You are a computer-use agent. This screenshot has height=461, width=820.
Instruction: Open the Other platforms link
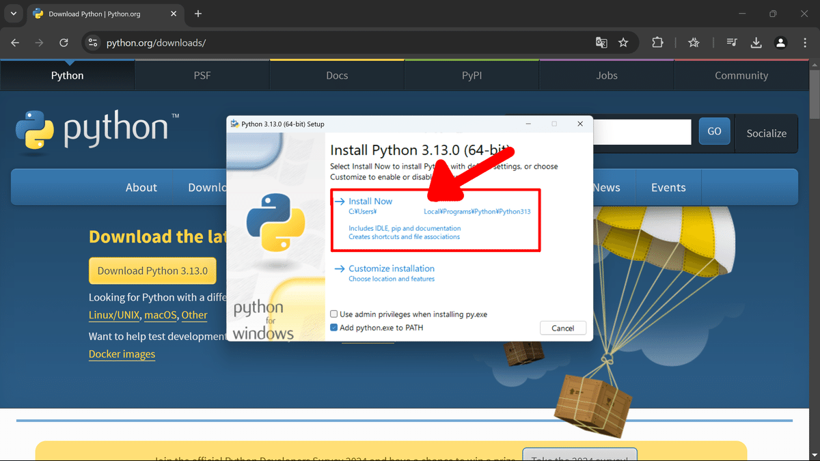194,315
